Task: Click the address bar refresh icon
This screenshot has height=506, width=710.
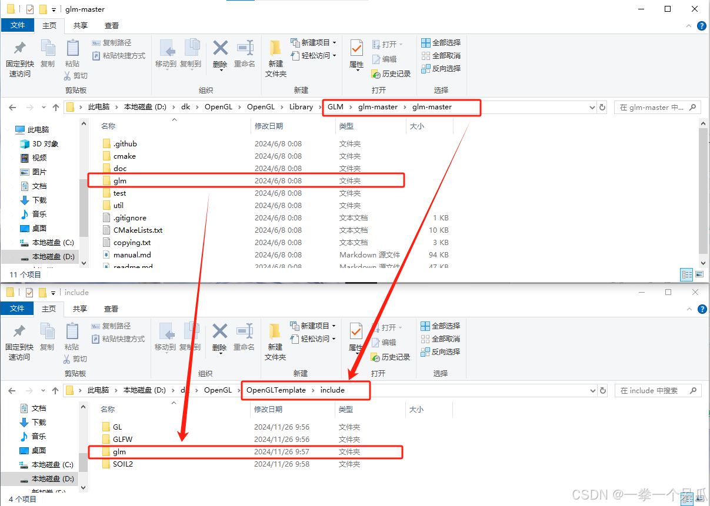Action: tap(603, 107)
